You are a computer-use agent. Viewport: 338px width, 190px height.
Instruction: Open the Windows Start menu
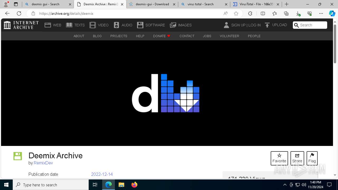(x=6, y=185)
